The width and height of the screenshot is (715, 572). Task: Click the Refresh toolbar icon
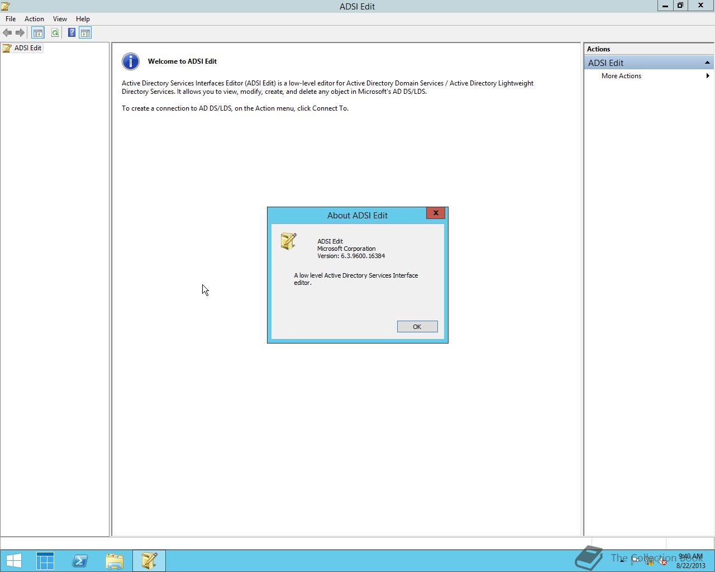pyautogui.click(x=55, y=33)
